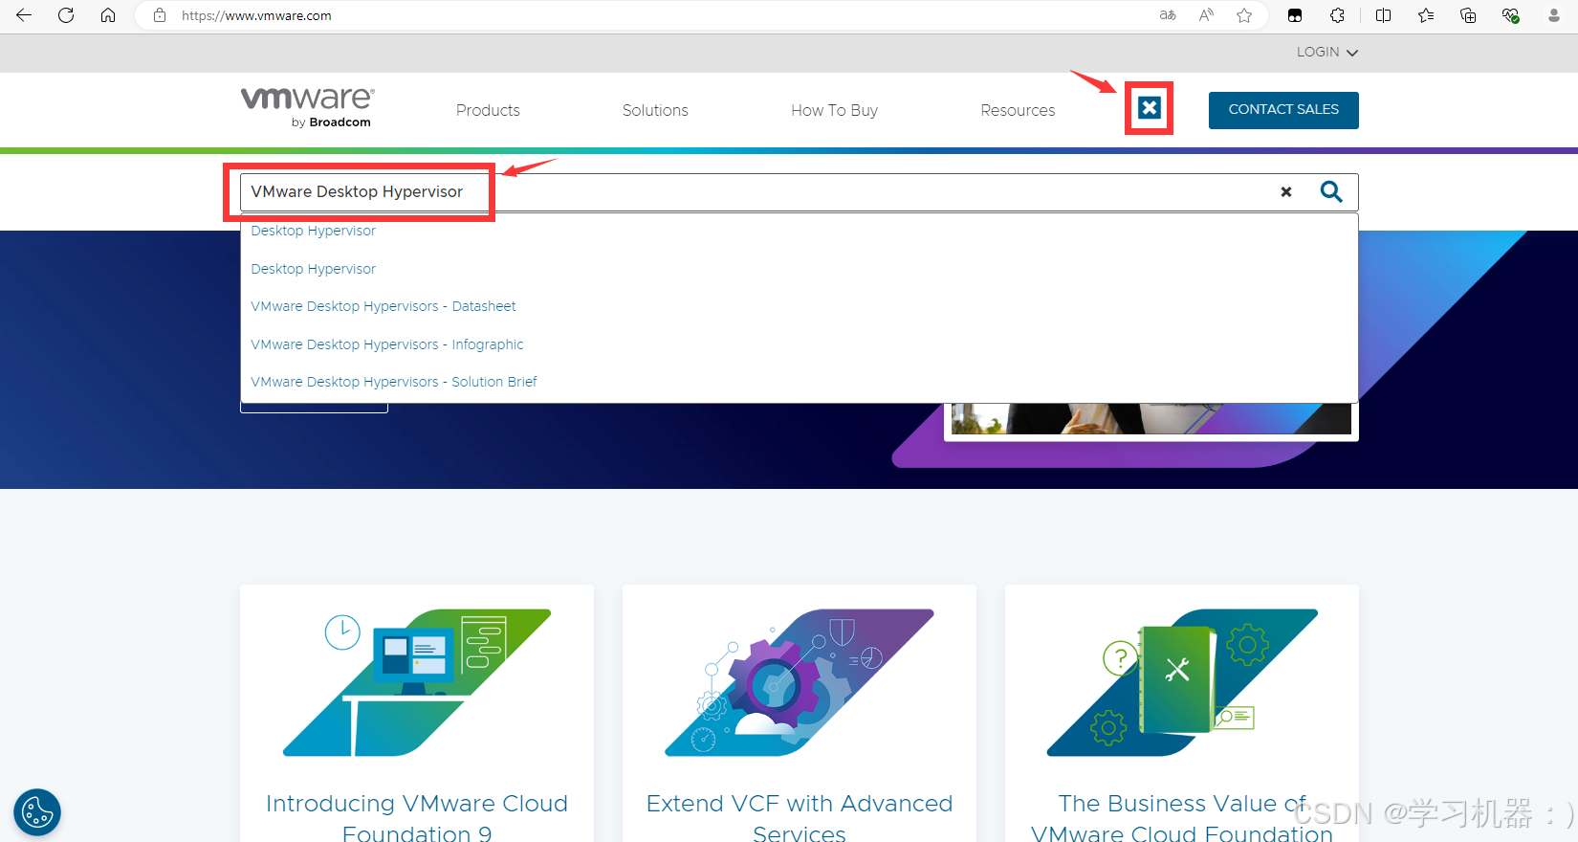This screenshot has height=842, width=1578.
Task: Open cookie preferences icon
Action: [x=37, y=812]
